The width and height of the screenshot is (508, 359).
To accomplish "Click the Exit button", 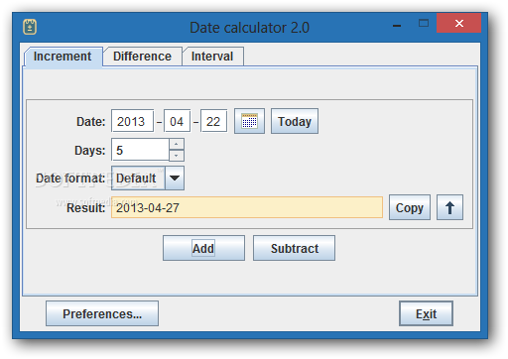I will pos(426,313).
